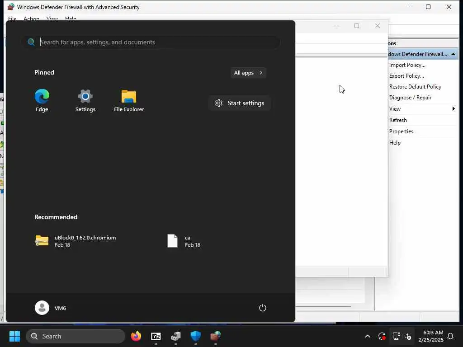
Task: Click Refresh in the Actions pane
Action: tap(398, 120)
